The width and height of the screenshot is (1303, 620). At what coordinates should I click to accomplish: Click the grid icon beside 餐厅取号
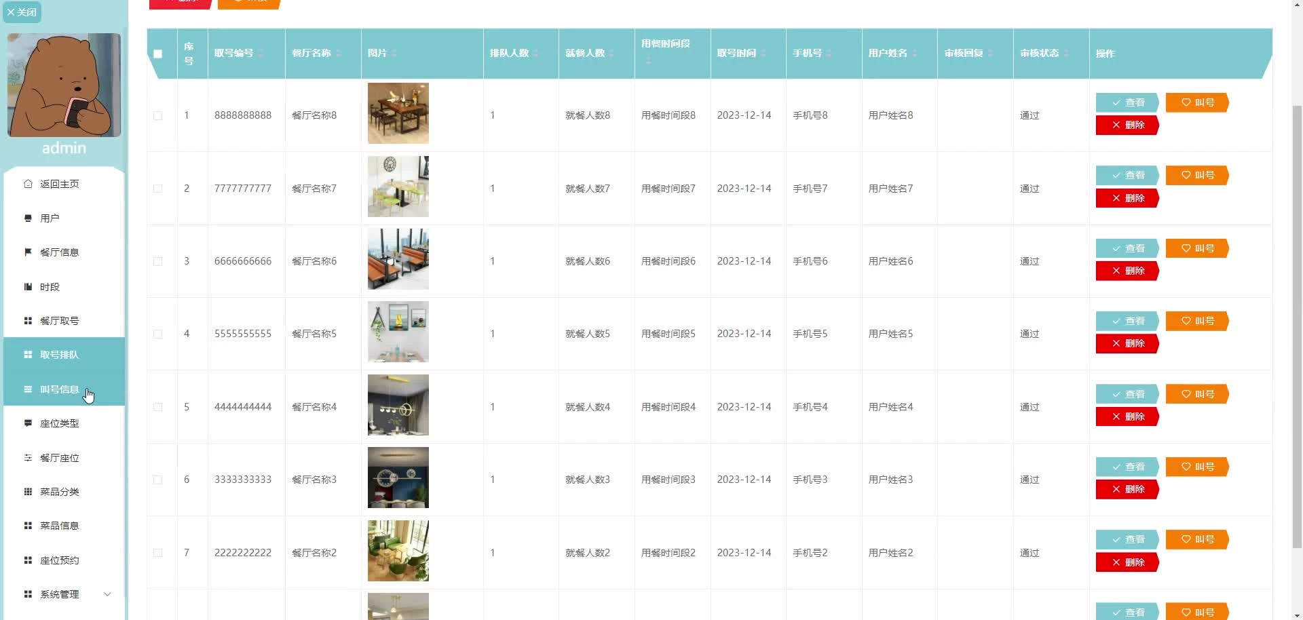(28, 321)
